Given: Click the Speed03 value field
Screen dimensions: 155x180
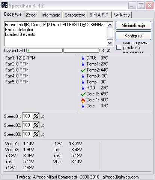Looking at the screenshot, I should click(27, 134).
